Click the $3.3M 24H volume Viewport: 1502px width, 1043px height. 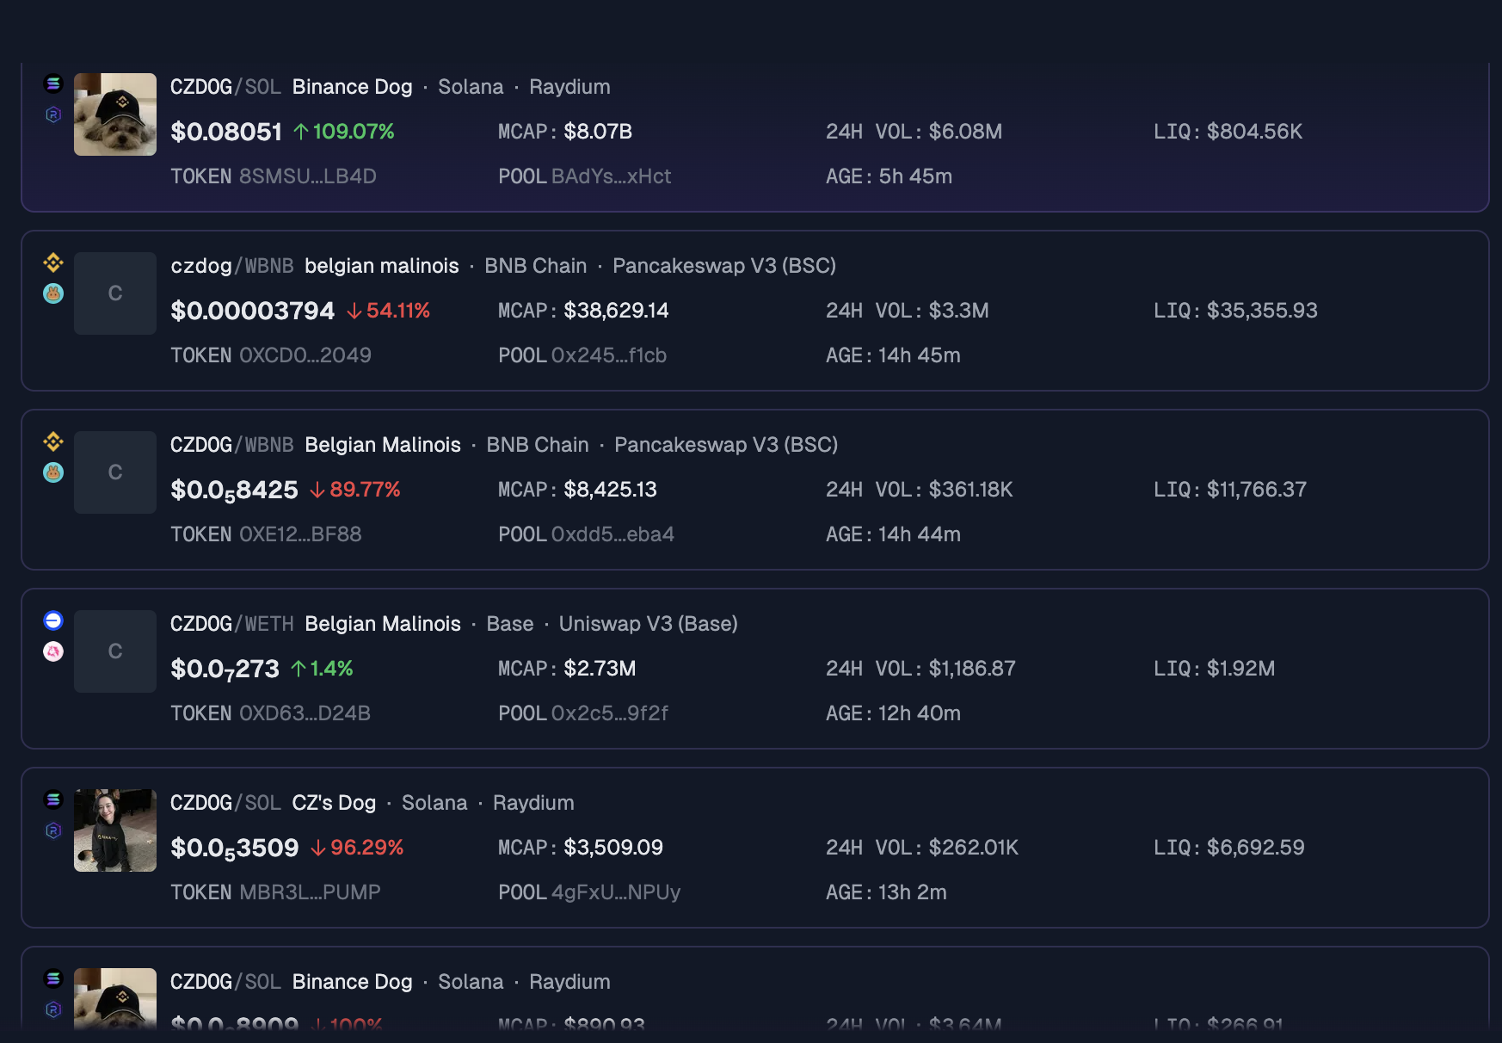click(958, 311)
